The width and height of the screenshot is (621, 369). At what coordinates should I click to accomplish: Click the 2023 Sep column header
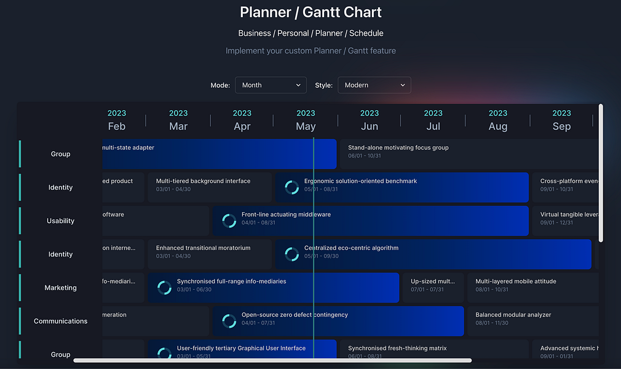561,120
